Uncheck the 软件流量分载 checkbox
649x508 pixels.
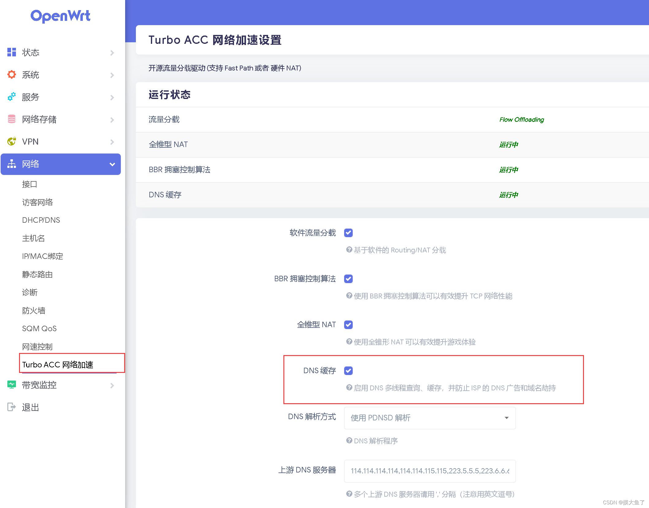coord(348,233)
